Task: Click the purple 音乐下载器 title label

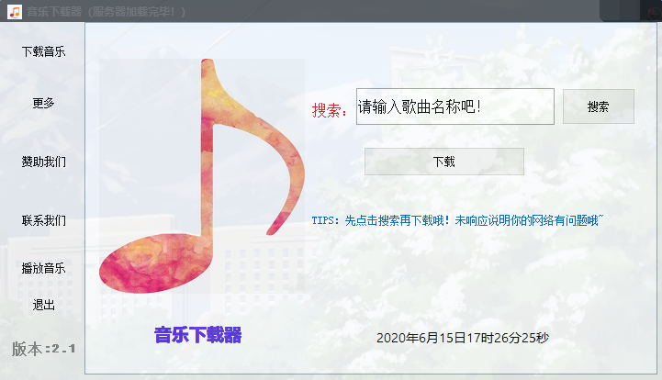Action: pyautogui.click(x=198, y=335)
